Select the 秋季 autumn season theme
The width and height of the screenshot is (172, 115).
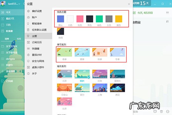point(100,52)
